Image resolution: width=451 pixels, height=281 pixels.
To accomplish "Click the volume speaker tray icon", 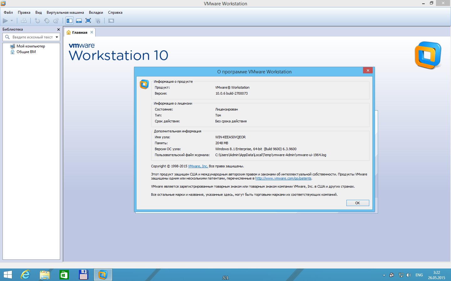I will 408,275.
